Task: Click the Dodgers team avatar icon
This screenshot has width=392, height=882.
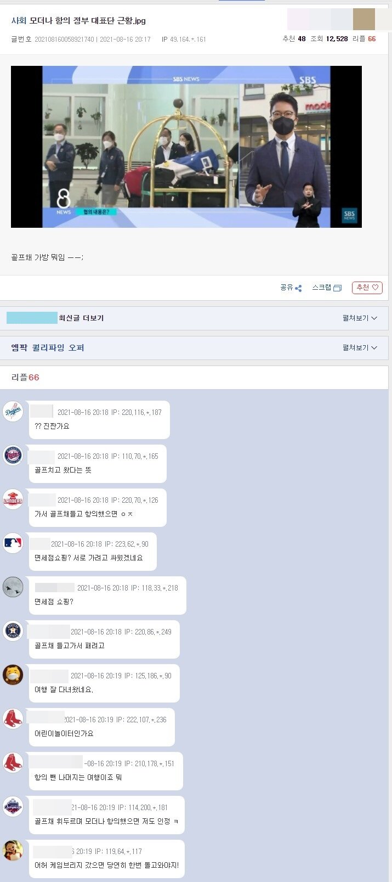Action: click(x=13, y=411)
